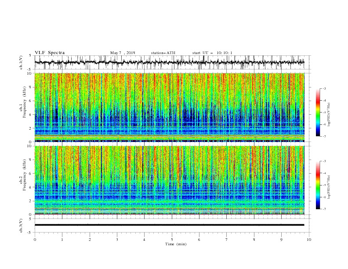Click the '-3' value on ch.1 color scale
The image size is (348, 269).
[x=324, y=88]
